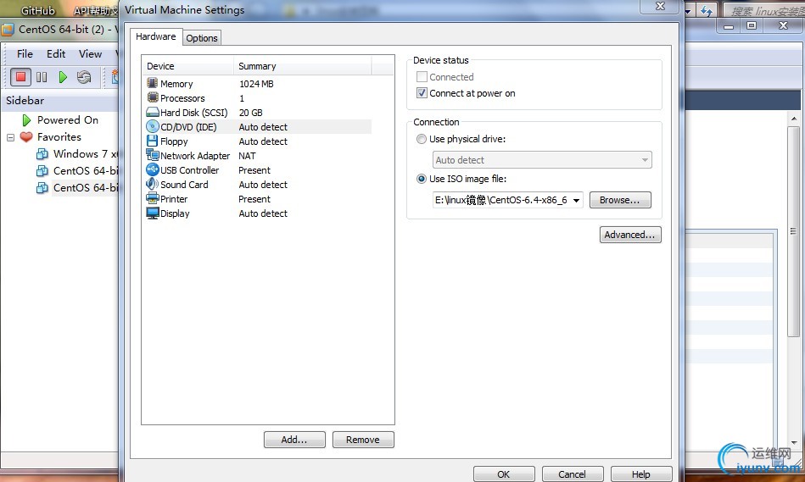Viewport: 805px width, 482px height.
Task: Select the USB Controller icon
Action: [153, 169]
